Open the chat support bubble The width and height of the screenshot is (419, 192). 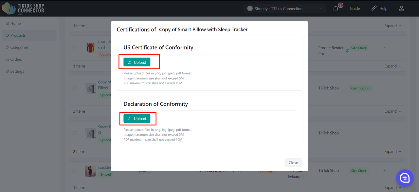[x=405, y=178]
